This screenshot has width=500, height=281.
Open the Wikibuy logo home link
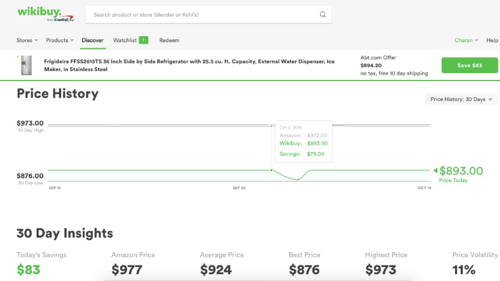pyautogui.click(x=46, y=14)
